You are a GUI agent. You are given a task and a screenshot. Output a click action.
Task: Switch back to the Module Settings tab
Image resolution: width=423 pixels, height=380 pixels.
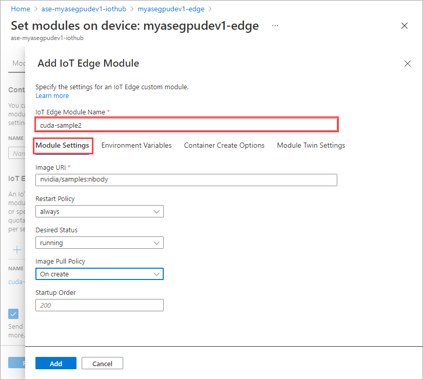click(x=63, y=146)
